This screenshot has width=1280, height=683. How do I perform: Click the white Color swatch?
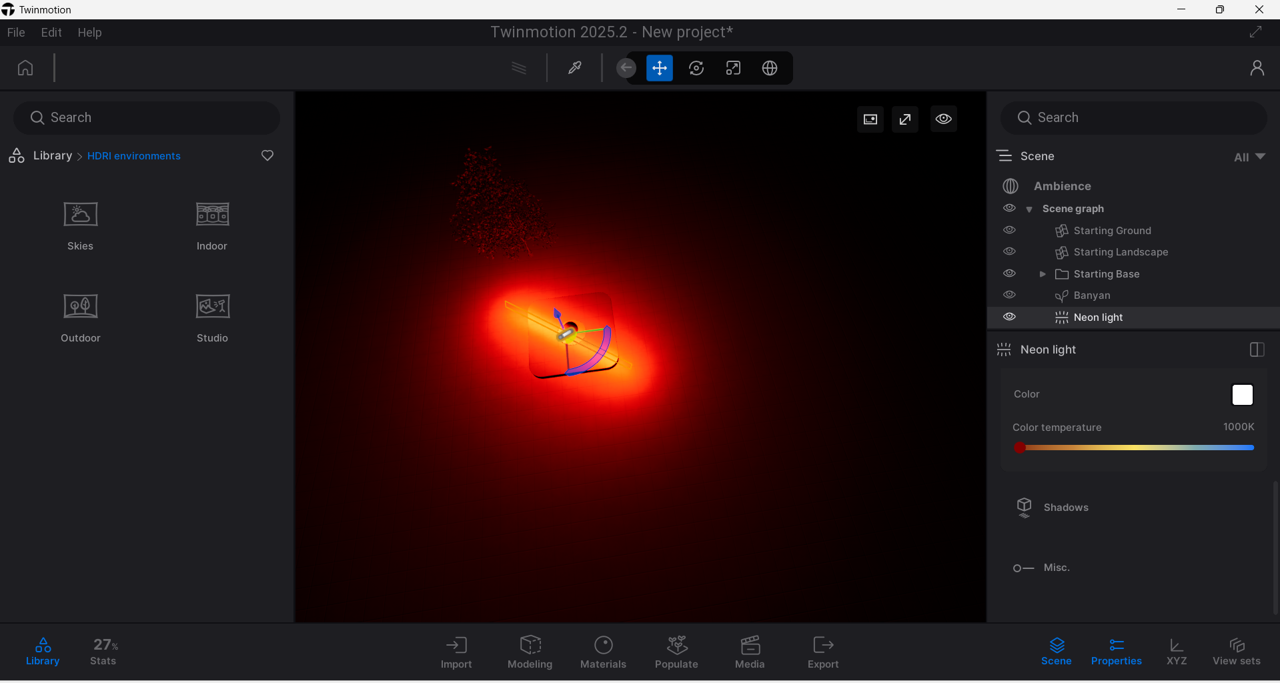(1242, 395)
